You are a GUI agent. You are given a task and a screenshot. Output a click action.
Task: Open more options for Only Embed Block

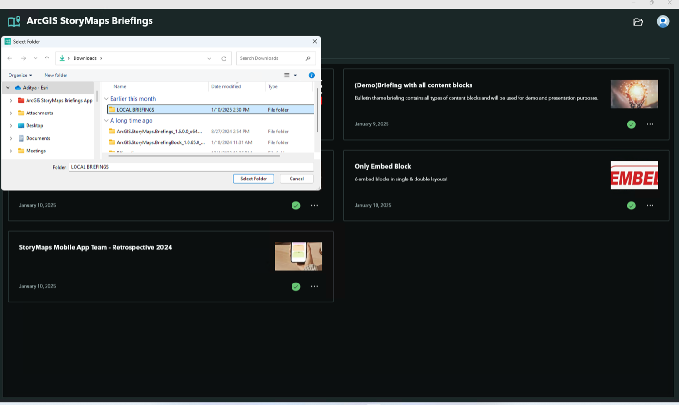[x=650, y=206]
